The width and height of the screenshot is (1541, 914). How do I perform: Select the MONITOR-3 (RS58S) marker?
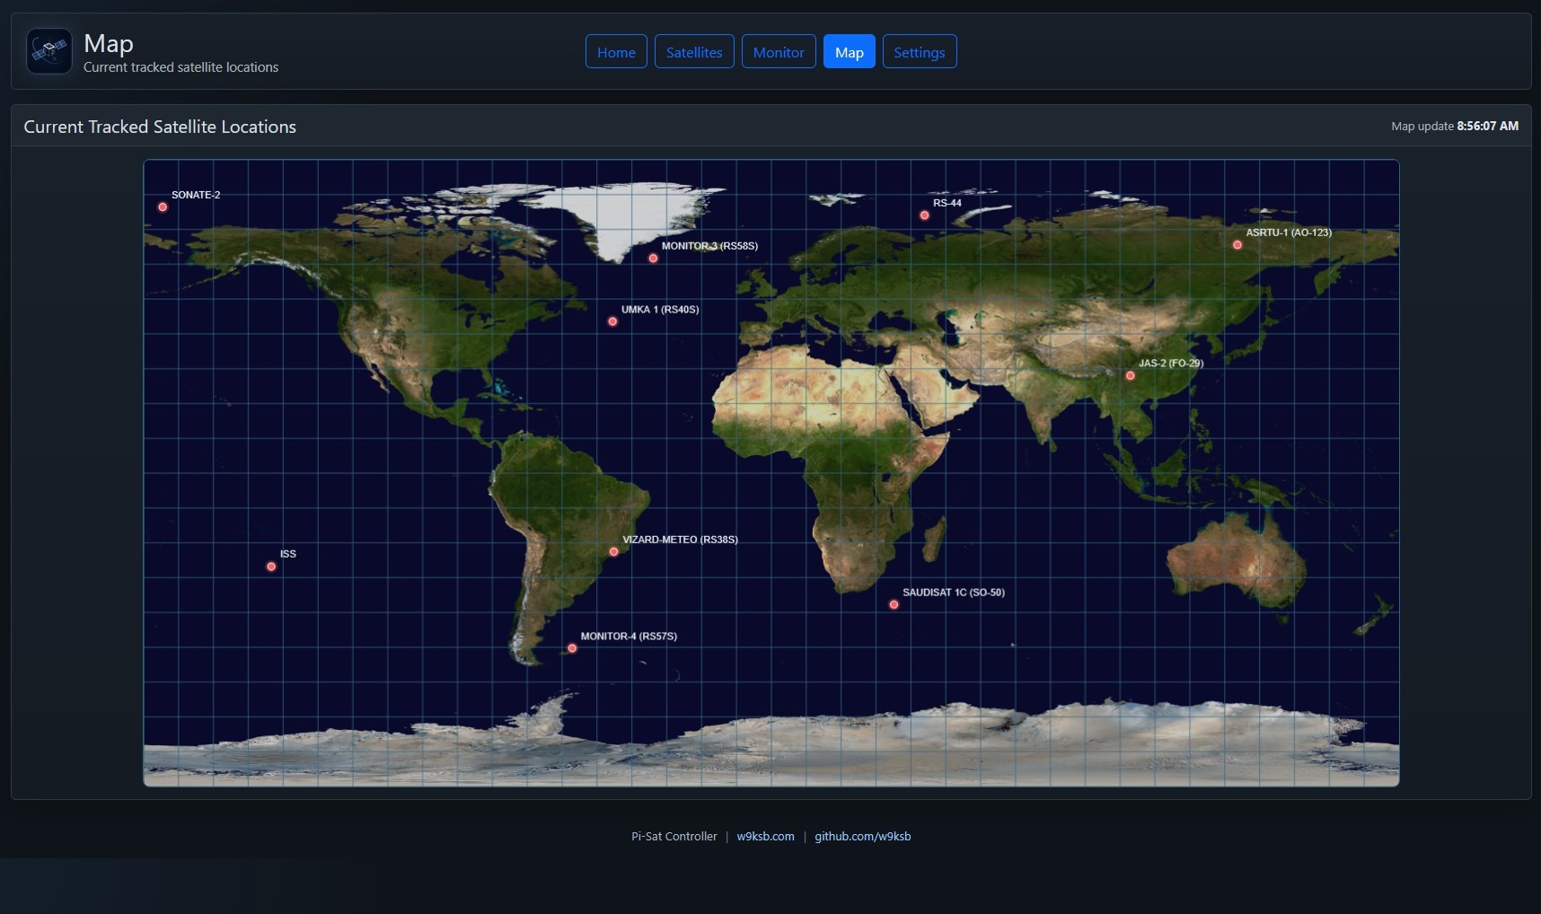[x=653, y=259]
